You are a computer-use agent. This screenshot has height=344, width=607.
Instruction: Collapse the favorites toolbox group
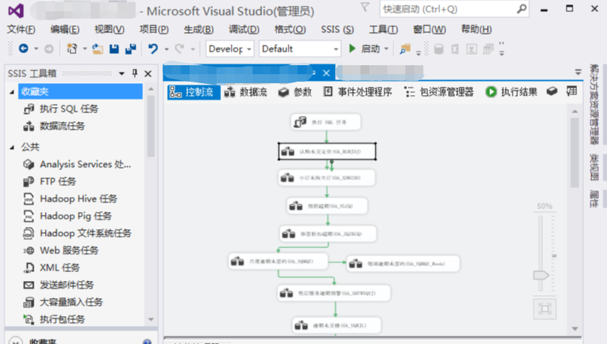click(x=11, y=91)
